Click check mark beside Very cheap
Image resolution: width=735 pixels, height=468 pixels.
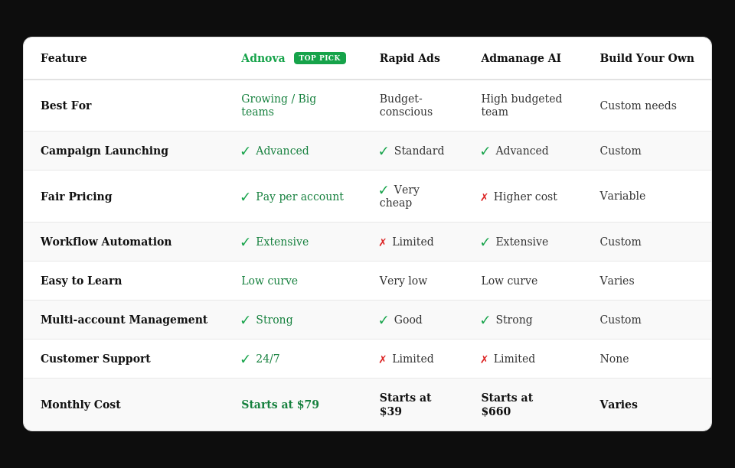coord(384,190)
